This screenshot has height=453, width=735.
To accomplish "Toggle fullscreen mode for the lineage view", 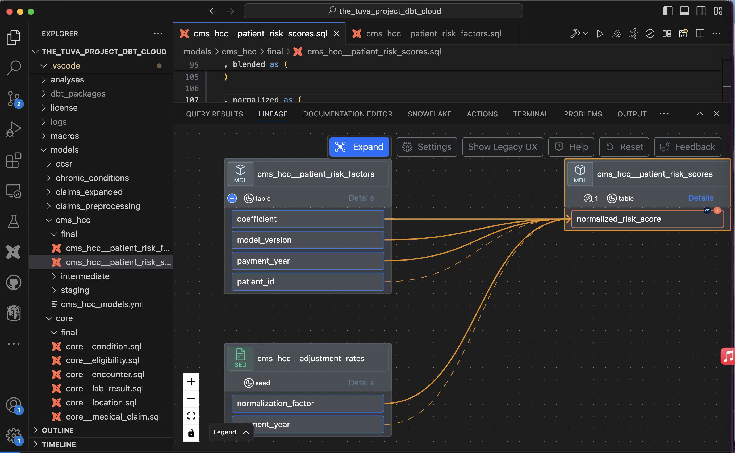I will [x=191, y=415].
